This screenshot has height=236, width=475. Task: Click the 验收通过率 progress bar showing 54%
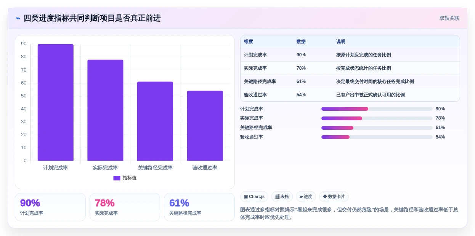(x=377, y=137)
